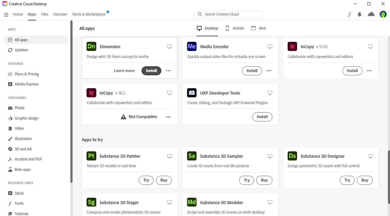
Task: Click the InCopy v18.3 app icon
Action: tap(91, 93)
